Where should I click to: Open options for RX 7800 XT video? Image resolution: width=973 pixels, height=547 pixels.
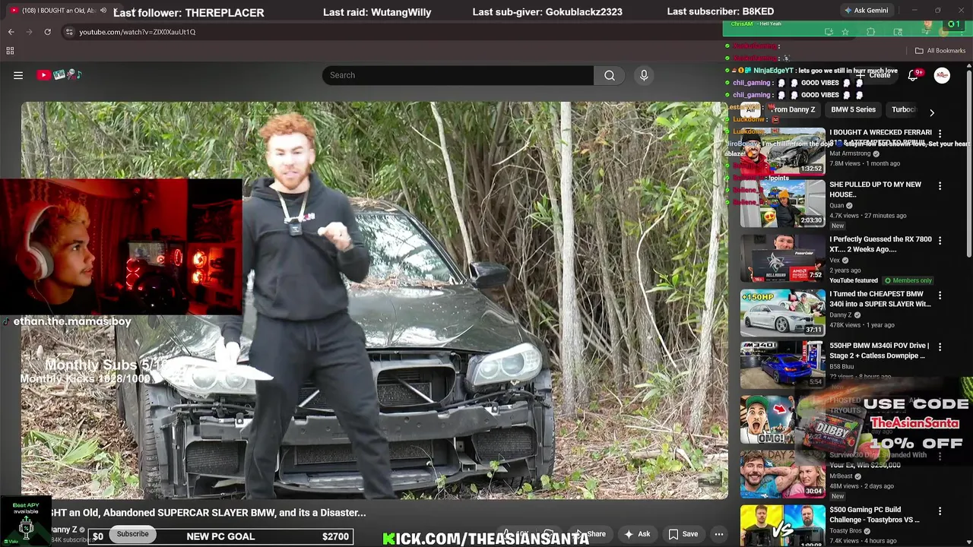(x=940, y=240)
